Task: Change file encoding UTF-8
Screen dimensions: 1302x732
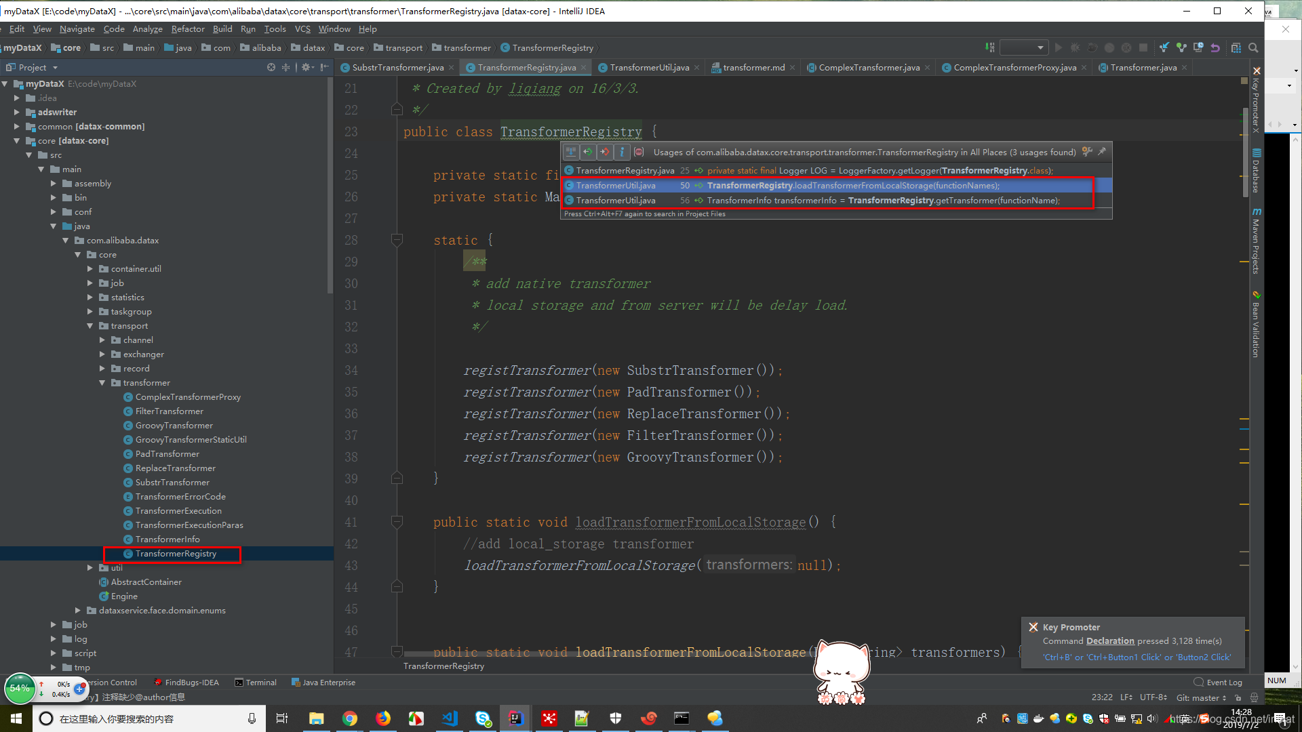Action: tap(1153, 697)
